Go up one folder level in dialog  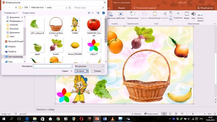16,7
